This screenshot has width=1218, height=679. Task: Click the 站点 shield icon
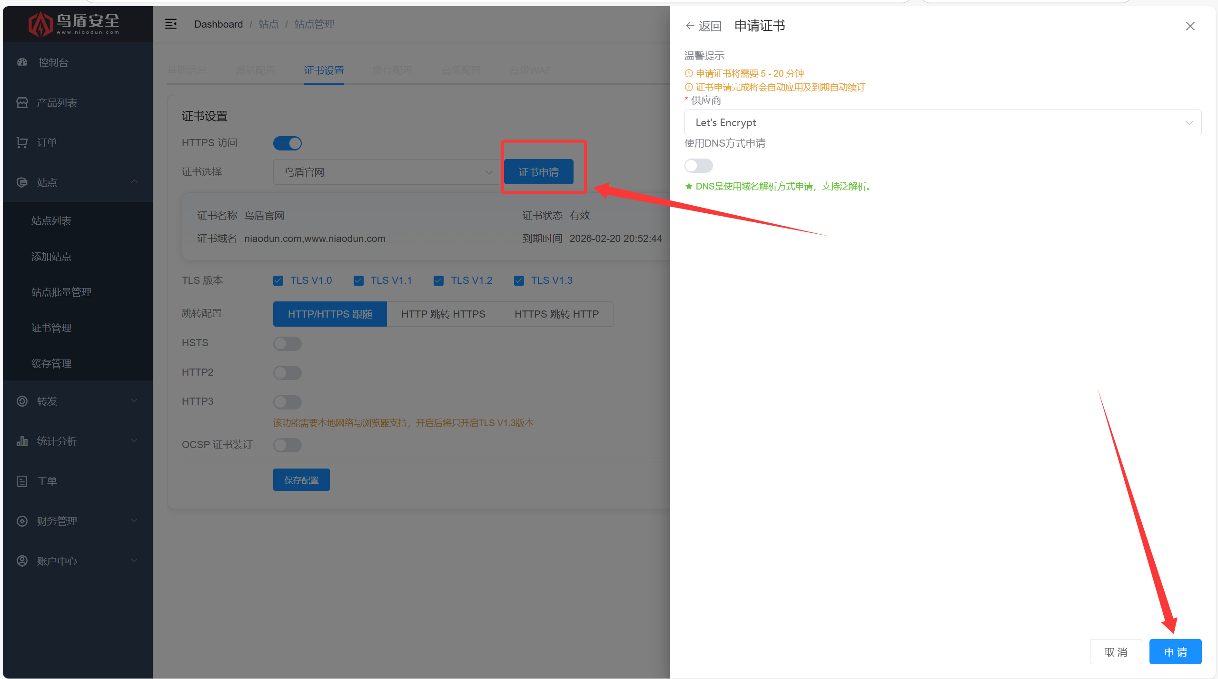22,182
